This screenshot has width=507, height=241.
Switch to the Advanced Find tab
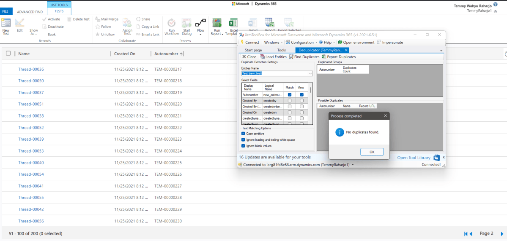tap(30, 12)
